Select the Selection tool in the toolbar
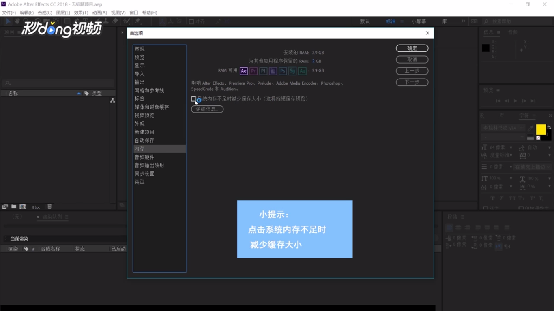The image size is (554, 311). coord(9,21)
